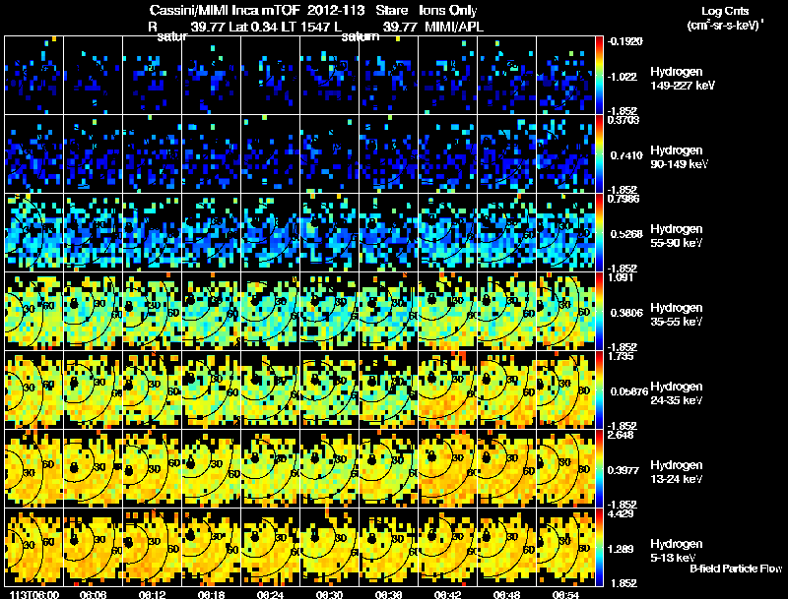The image size is (788, 599).
Task: Click the color bar beside Hydrogen 35-55 keV
Action: point(599,311)
